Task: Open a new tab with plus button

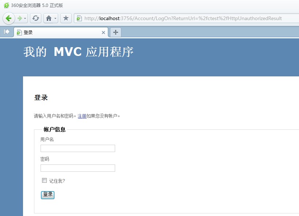Action: 116,32
